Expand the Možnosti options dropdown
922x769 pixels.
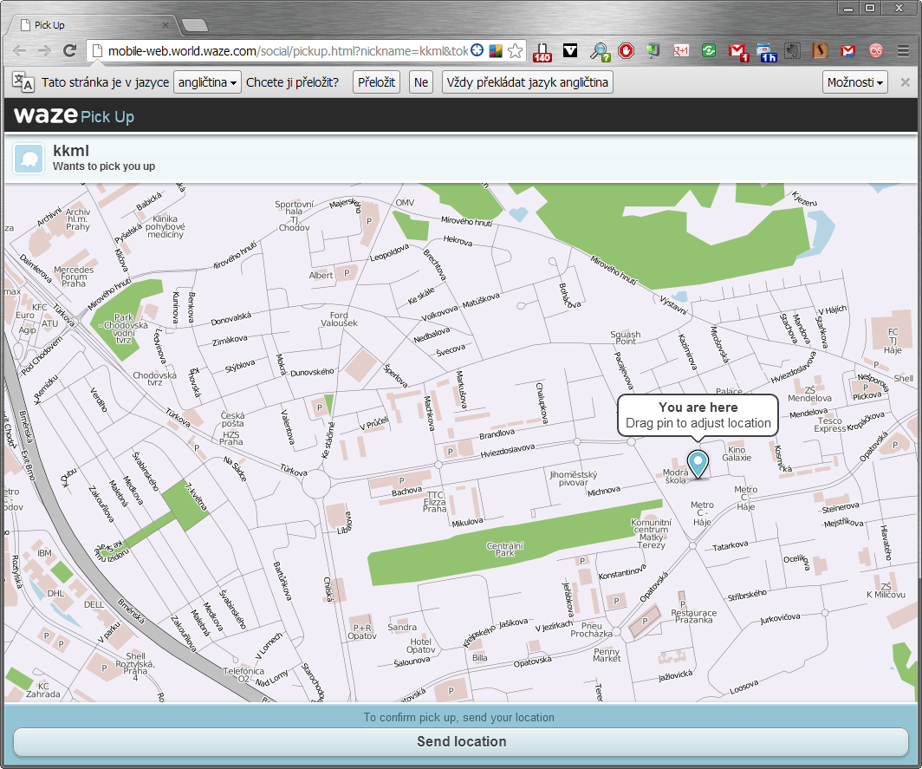(854, 82)
